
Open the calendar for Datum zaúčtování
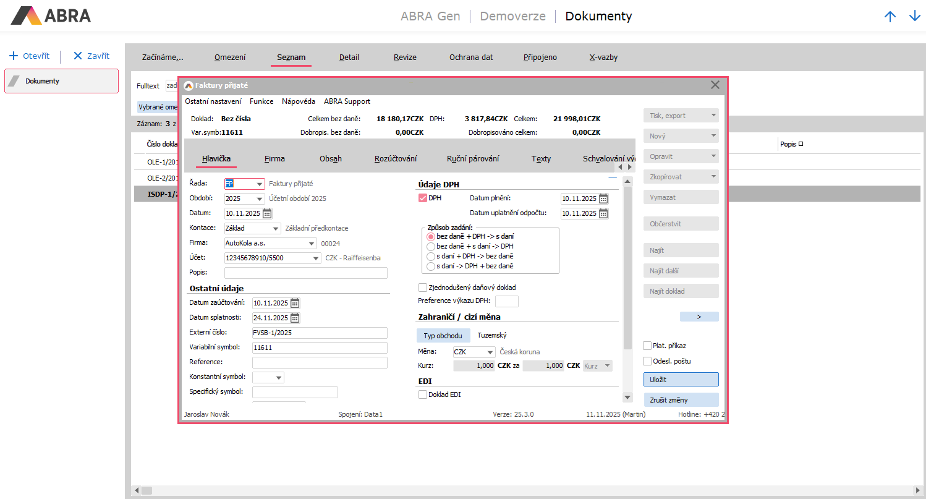pyautogui.click(x=295, y=303)
